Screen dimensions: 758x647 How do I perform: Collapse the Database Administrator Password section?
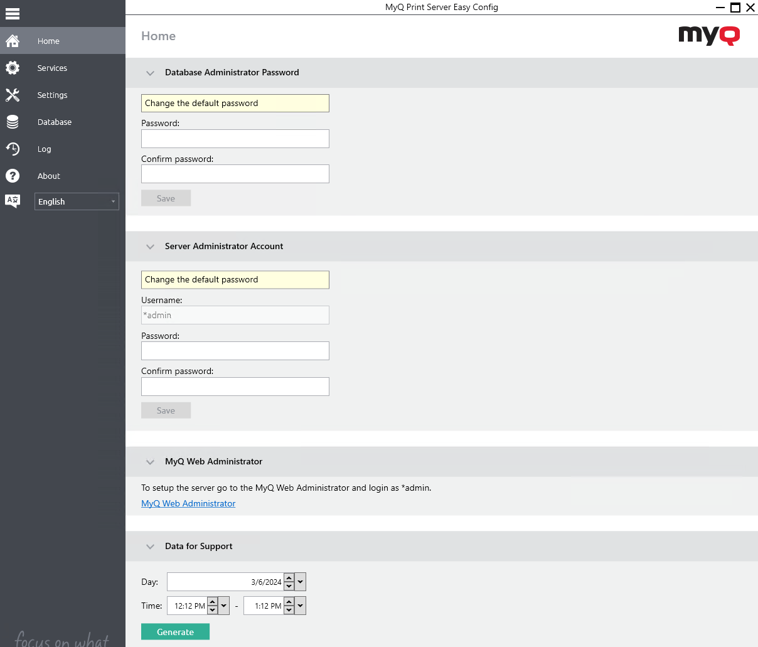(150, 73)
